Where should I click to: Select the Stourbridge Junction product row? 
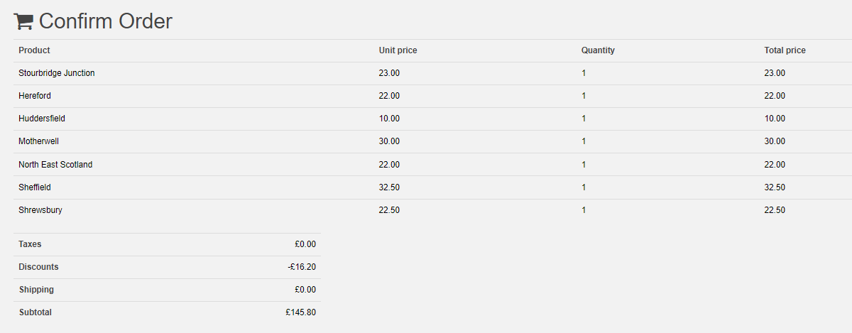[x=57, y=73]
